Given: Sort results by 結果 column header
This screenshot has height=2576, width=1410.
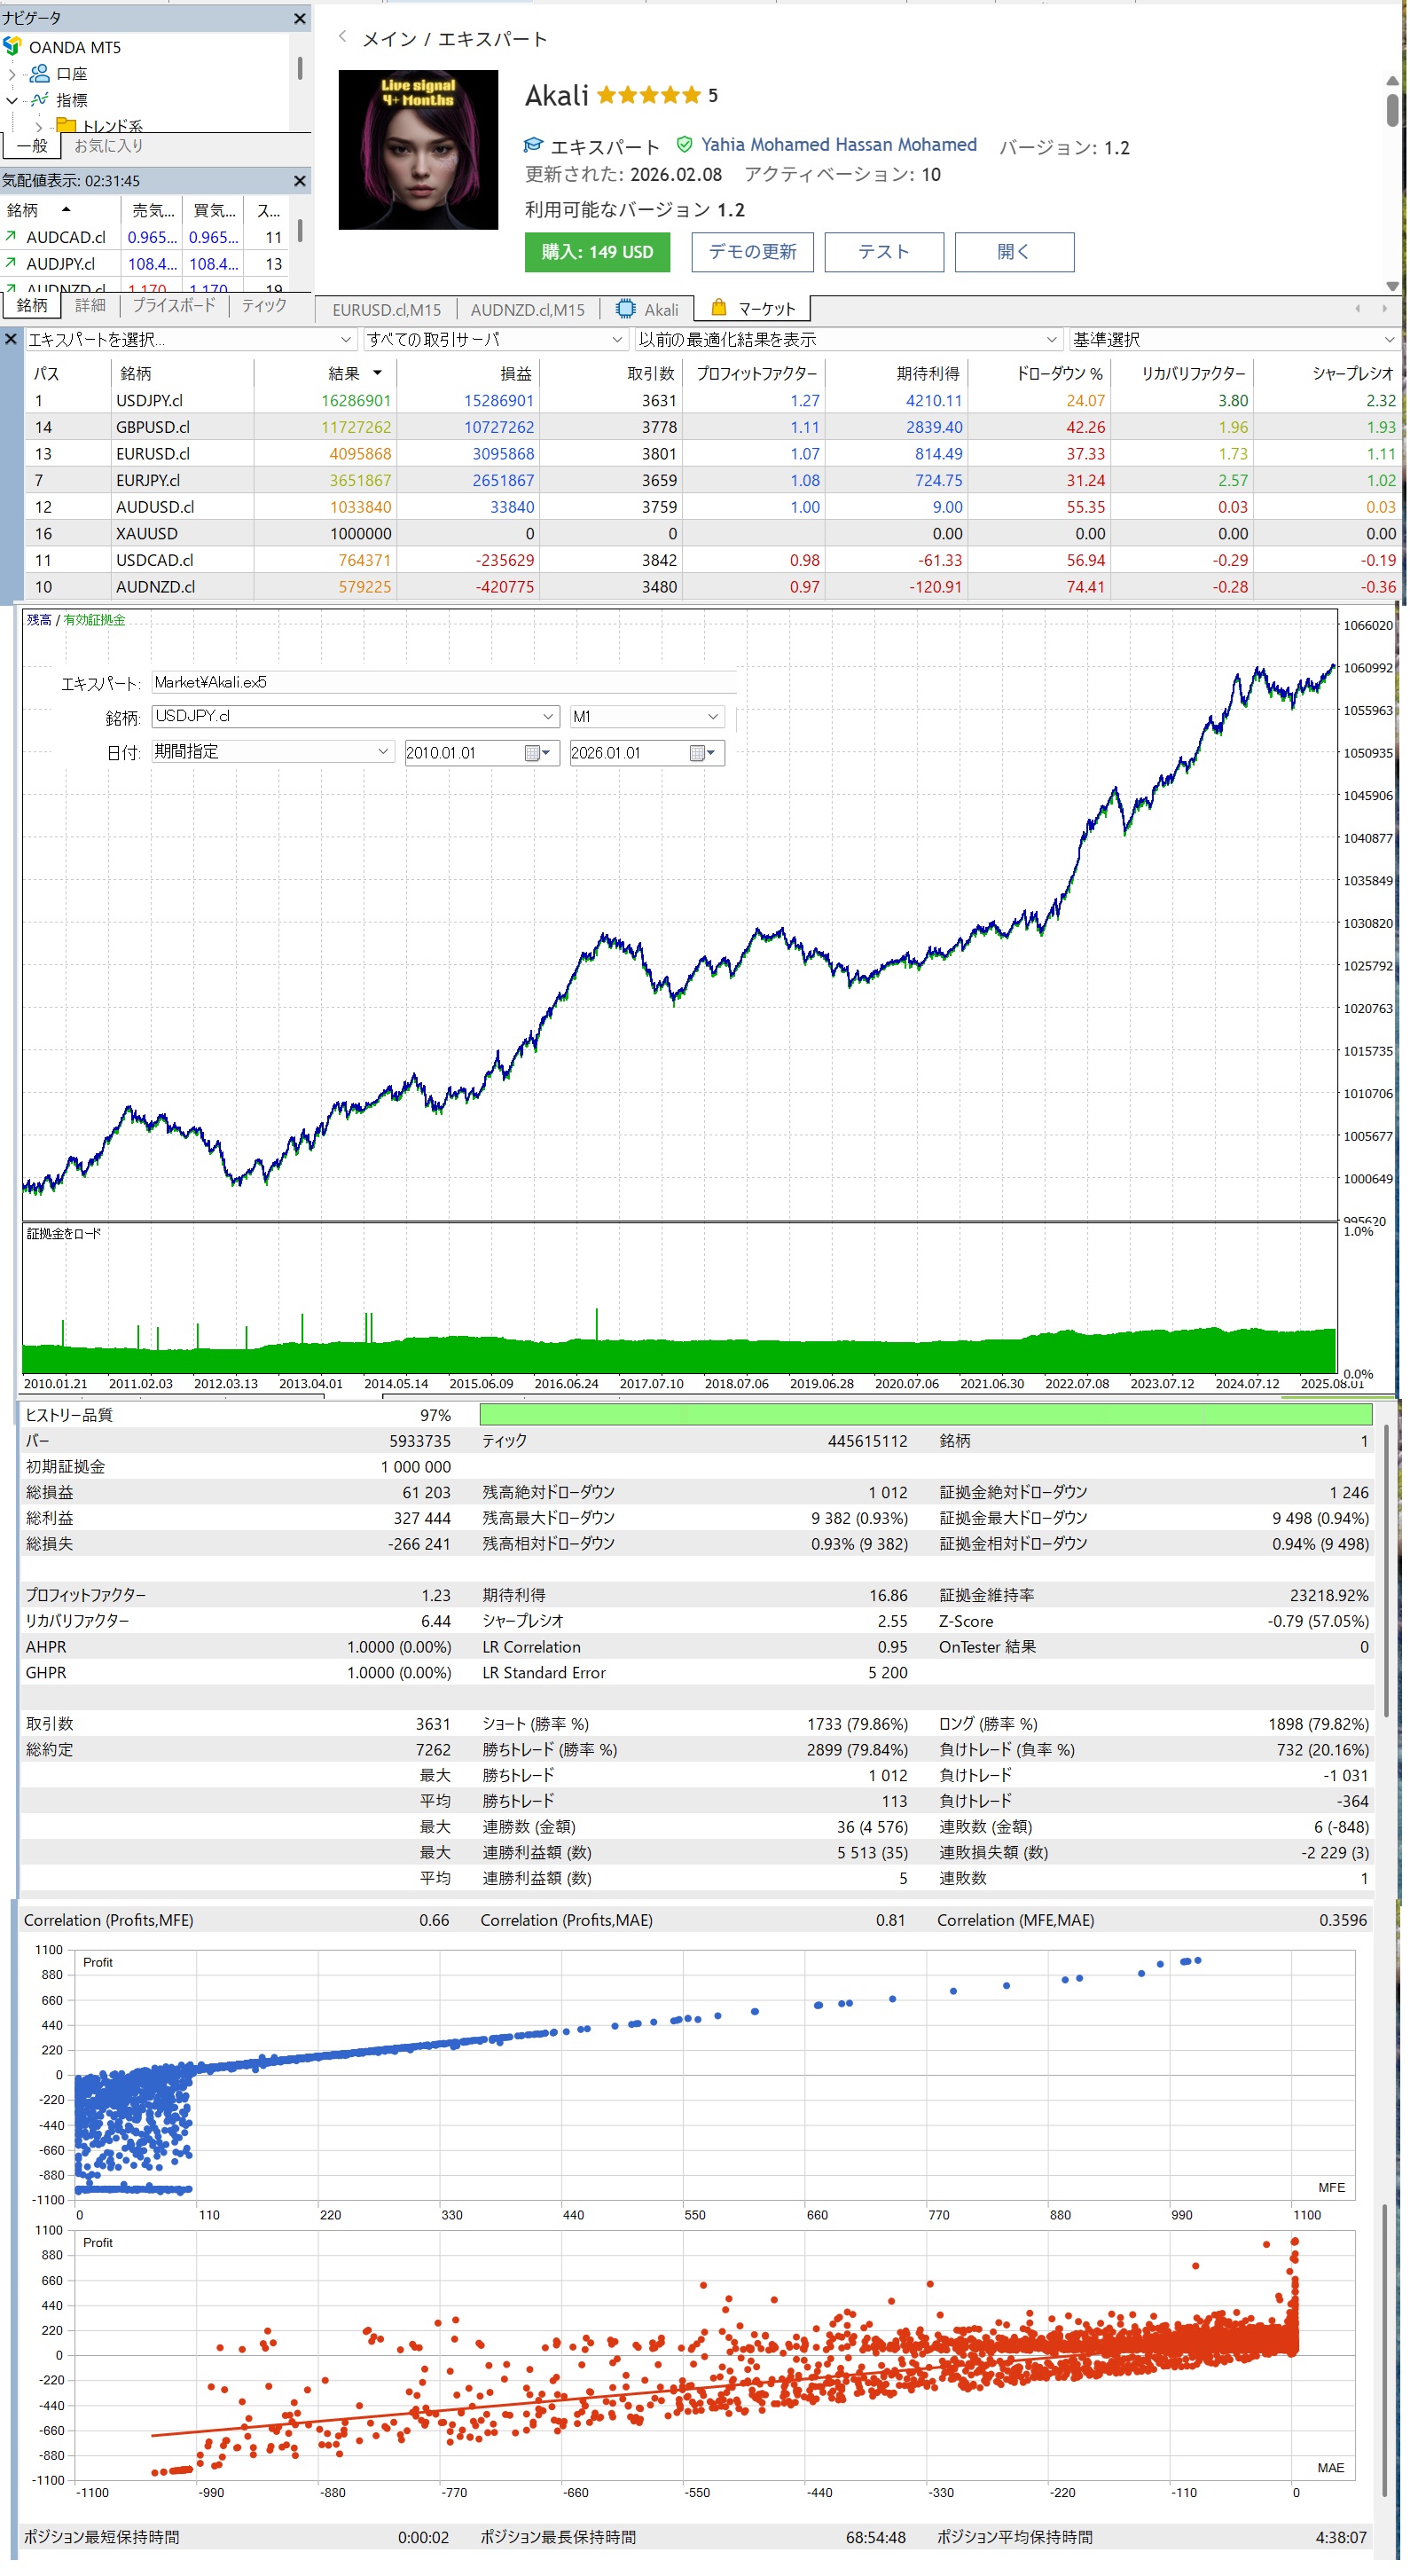Looking at the screenshot, I should 345,374.
